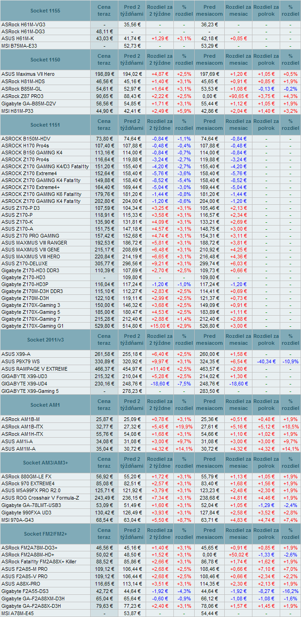Select ASROCK B150 GAMING K4 product name
This screenshot has height=617, width=301.
[32, 153]
